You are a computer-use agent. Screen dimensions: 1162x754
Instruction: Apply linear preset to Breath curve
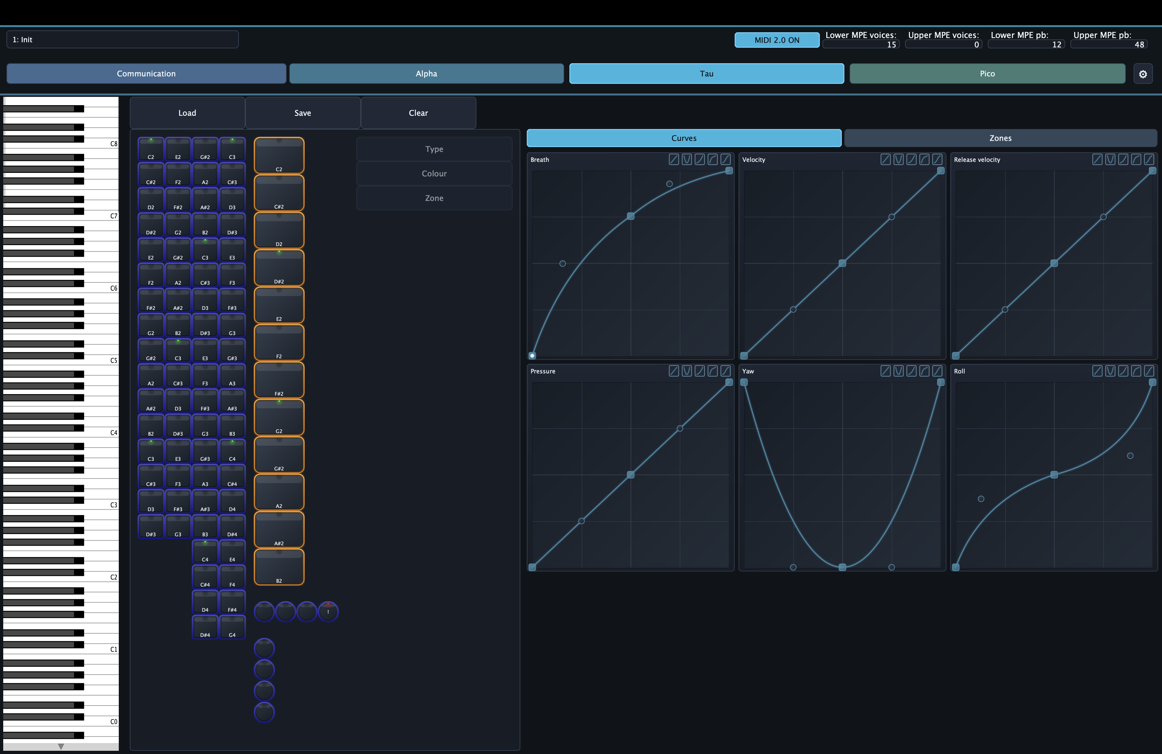[x=674, y=160]
